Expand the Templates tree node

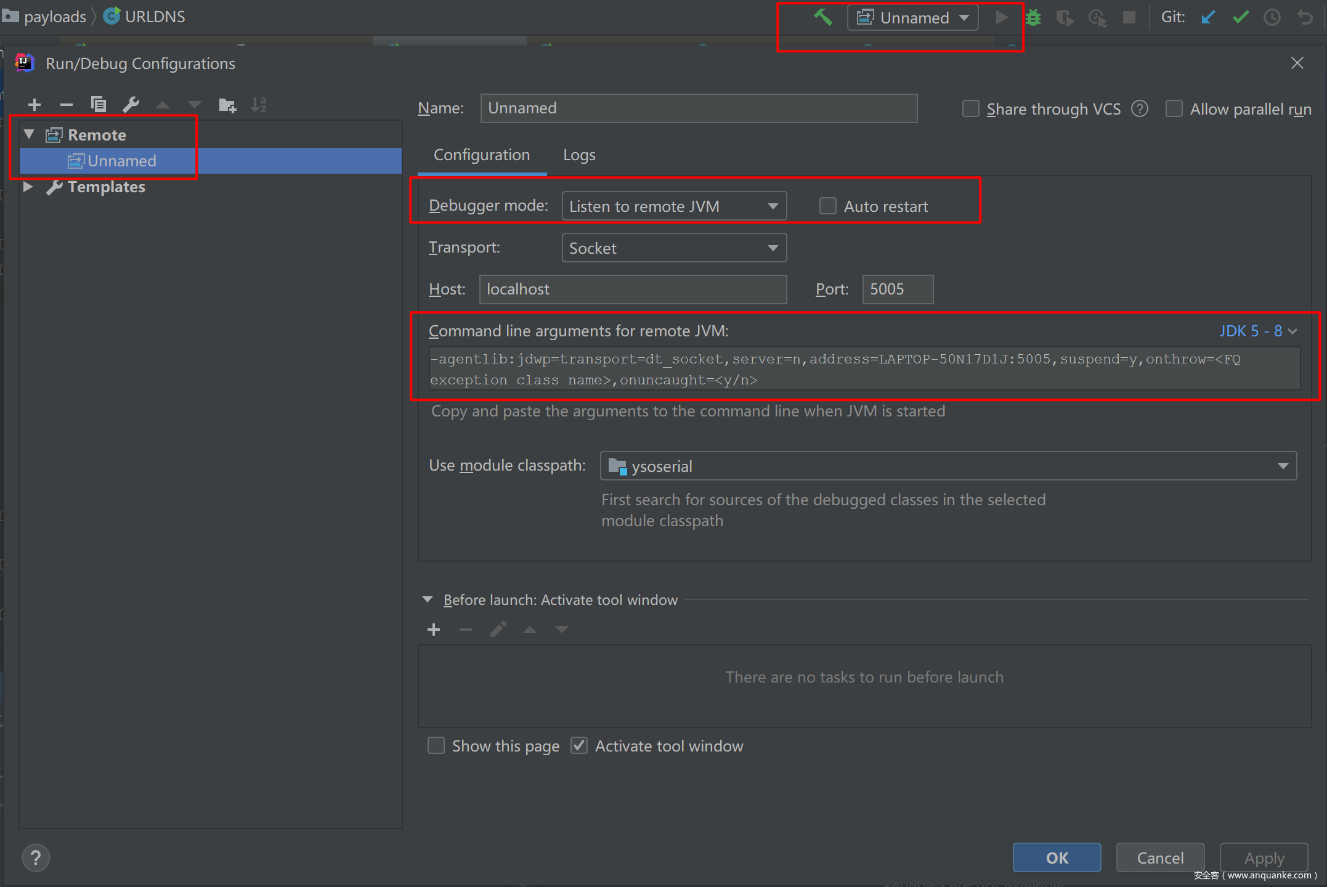click(x=28, y=187)
